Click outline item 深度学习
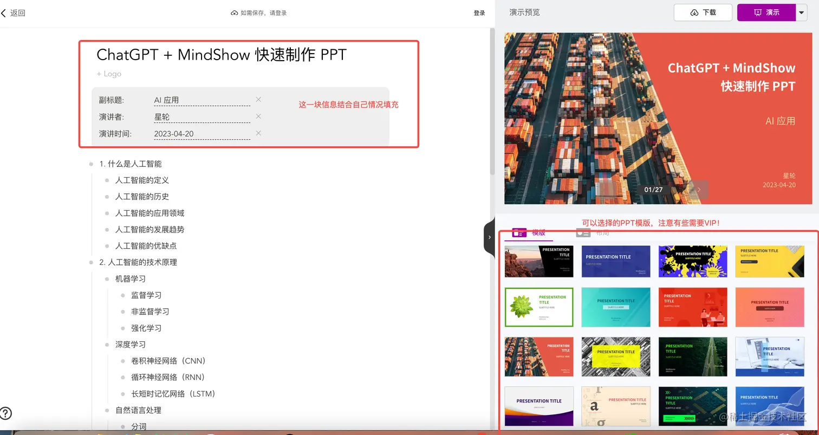The image size is (819, 435). pyautogui.click(x=131, y=344)
